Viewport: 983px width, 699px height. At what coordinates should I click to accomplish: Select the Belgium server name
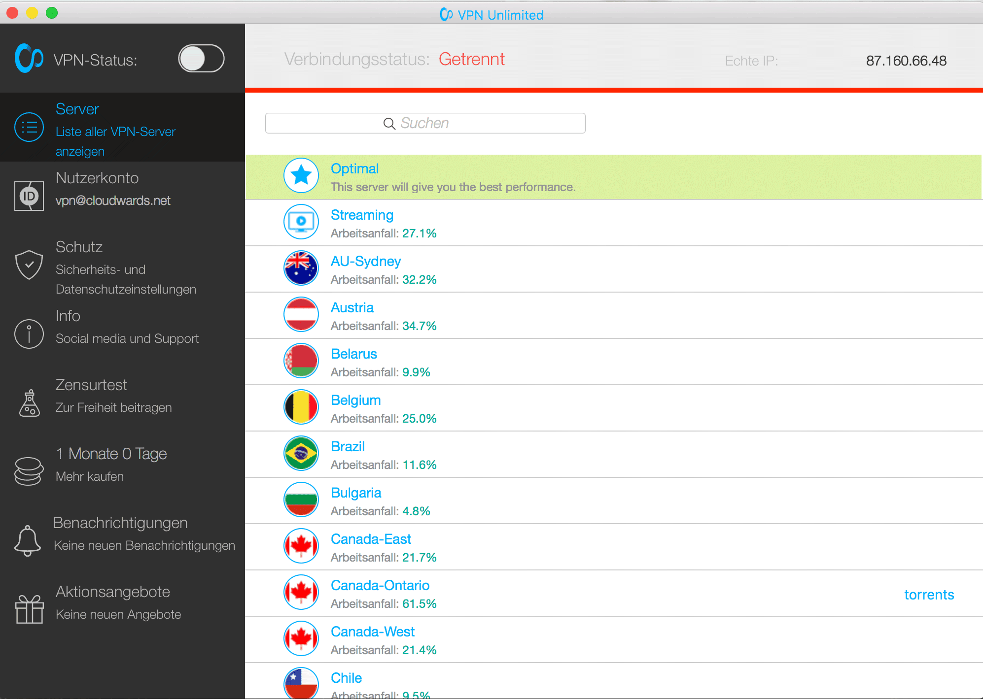(356, 400)
